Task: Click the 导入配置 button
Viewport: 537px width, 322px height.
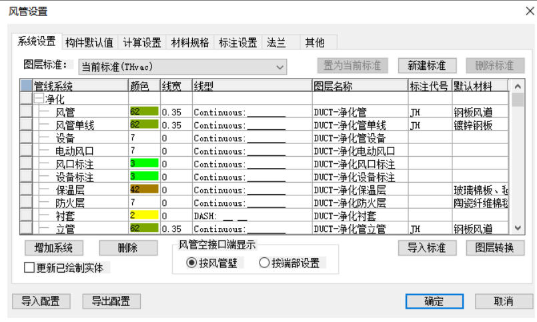Action: [41, 301]
